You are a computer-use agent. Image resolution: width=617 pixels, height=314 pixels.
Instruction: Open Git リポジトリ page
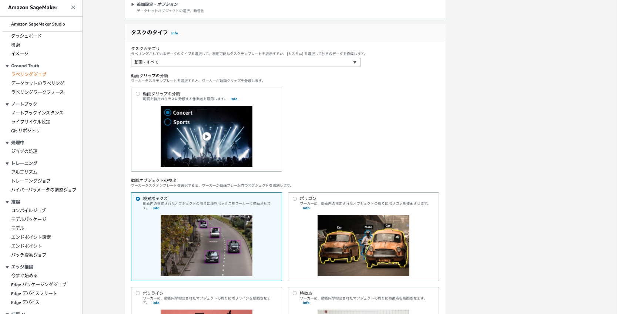point(26,131)
